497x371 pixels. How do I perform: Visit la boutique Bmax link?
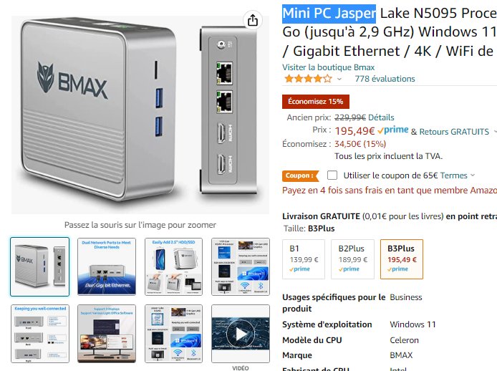point(329,67)
